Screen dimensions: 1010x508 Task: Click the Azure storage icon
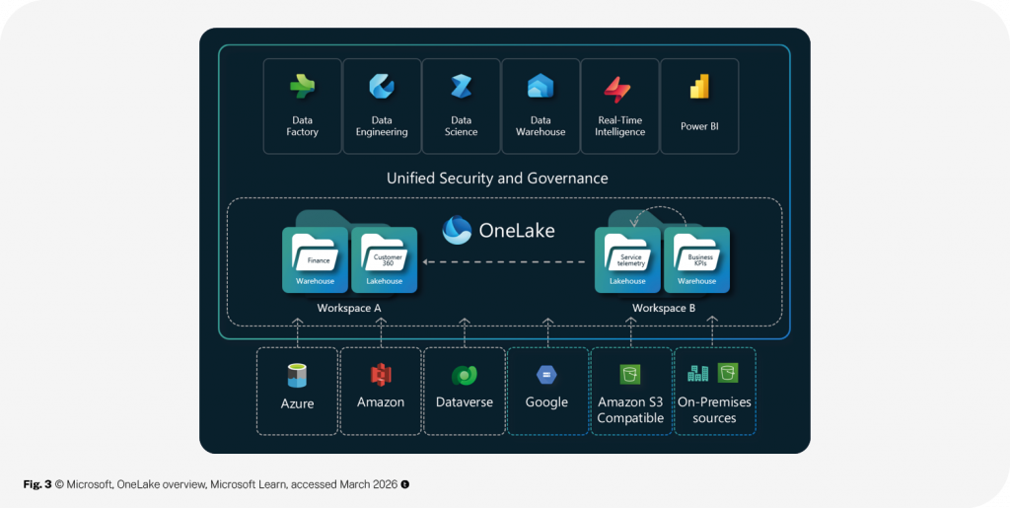click(x=297, y=376)
